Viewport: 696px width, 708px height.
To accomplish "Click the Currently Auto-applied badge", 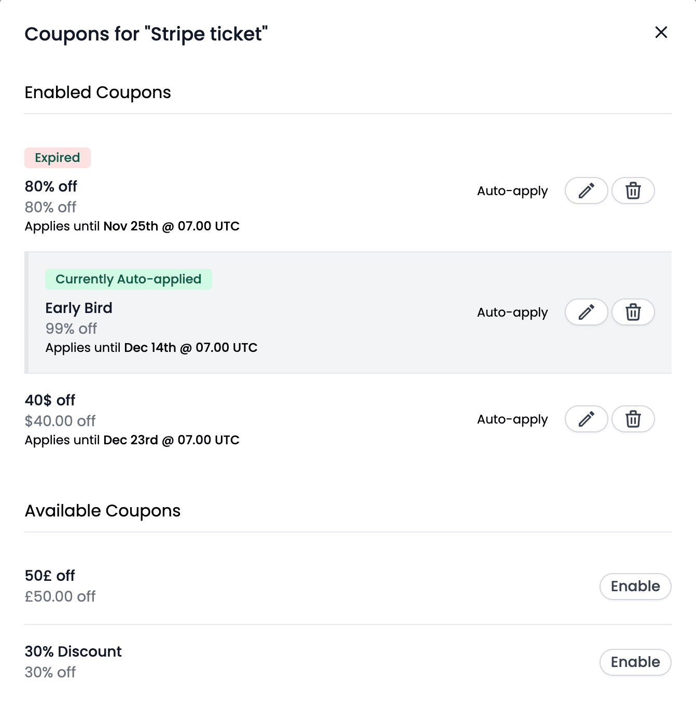I will [x=129, y=279].
